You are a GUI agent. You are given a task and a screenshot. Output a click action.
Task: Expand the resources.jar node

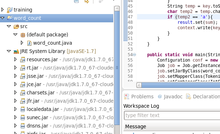16,59
